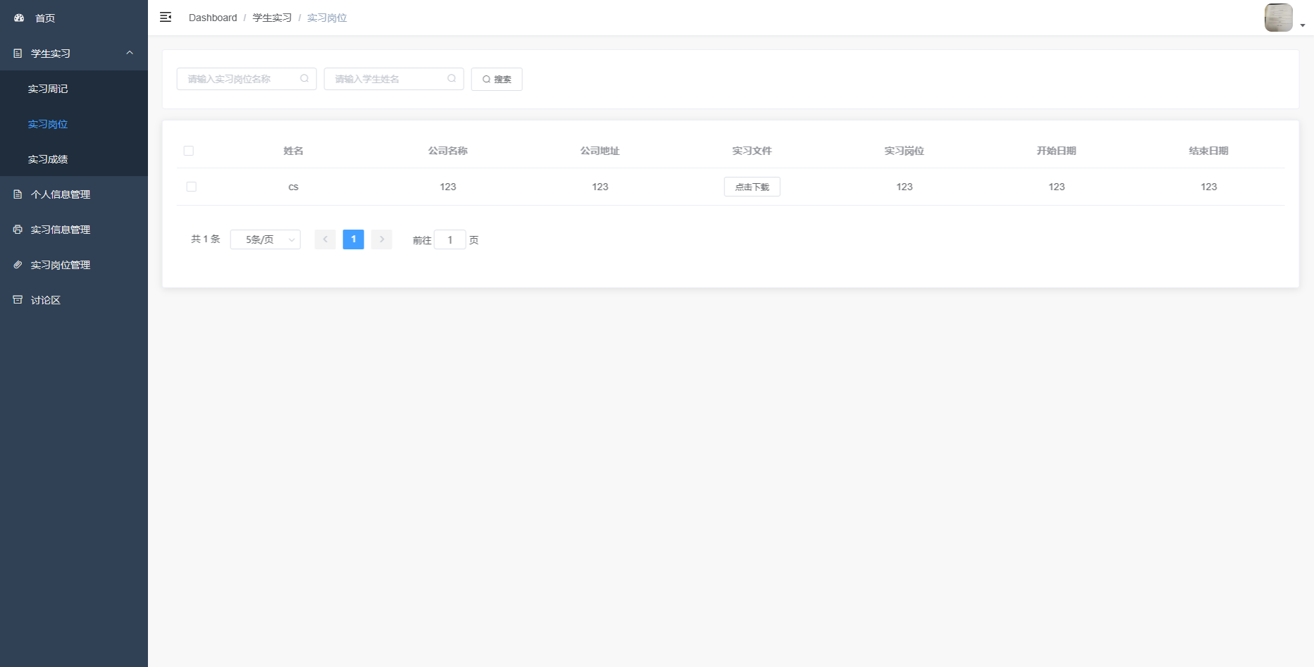Screen dimensions: 1314x667
Task: Open the 5条/页 page size dropdown
Action: [x=266, y=240]
